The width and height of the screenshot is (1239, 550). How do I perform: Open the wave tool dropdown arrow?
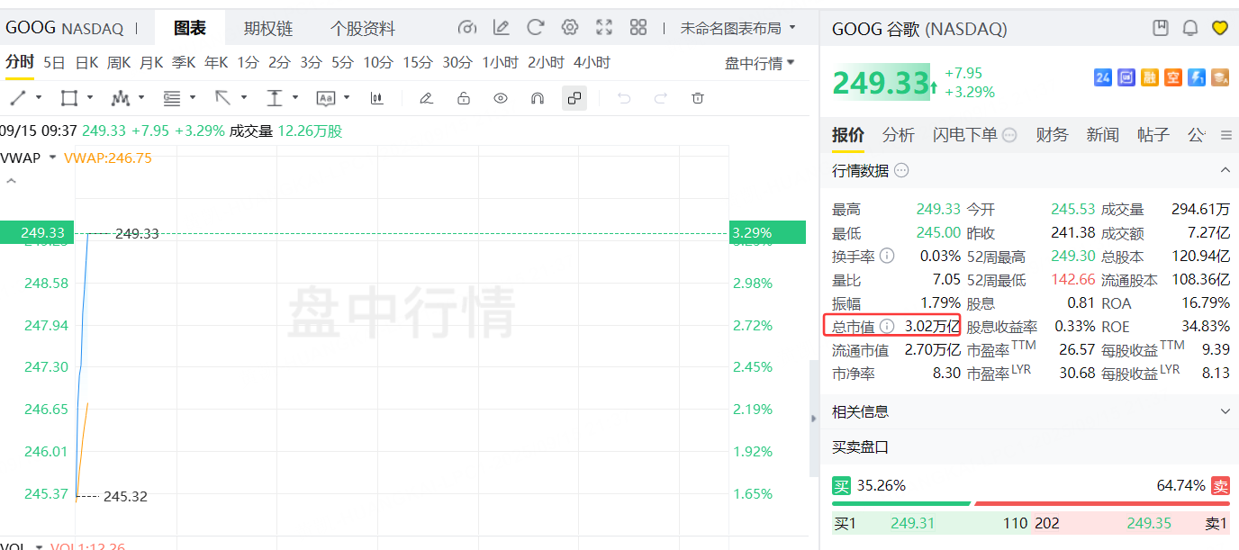(x=141, y=97)
